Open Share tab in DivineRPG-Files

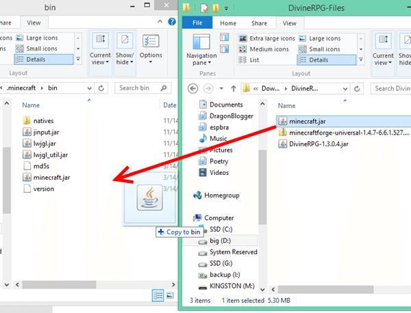pyautogui.click(x=259, y=23)
